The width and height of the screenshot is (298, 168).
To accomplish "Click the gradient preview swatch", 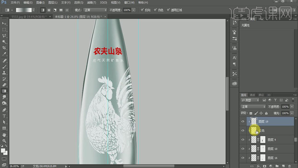I will click(x=24, y=10).
